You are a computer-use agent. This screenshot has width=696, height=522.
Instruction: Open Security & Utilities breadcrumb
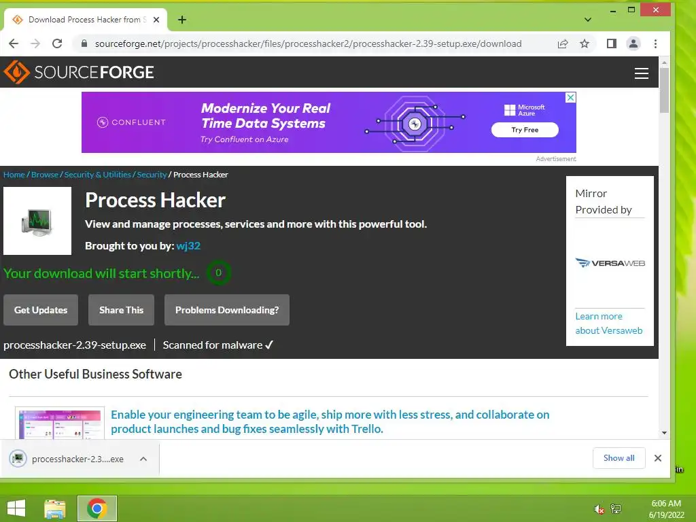[x=98, y=175]
